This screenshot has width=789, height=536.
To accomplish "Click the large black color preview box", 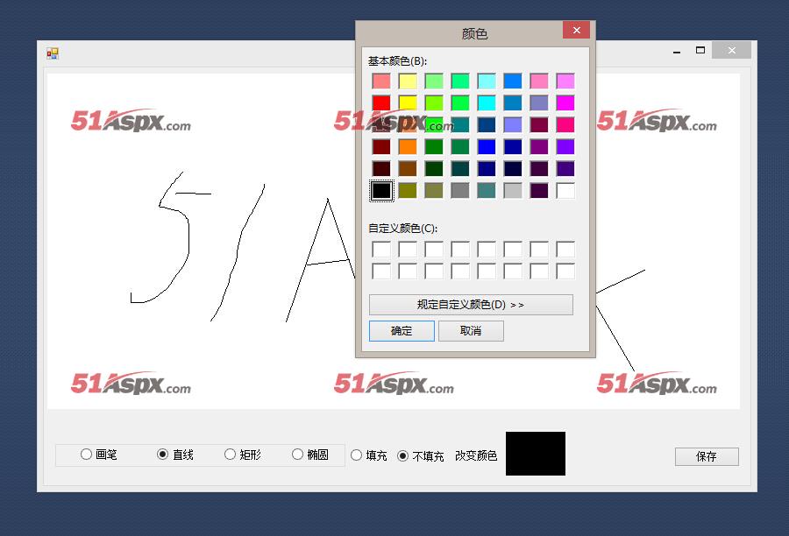I will [x=536, y=453].
